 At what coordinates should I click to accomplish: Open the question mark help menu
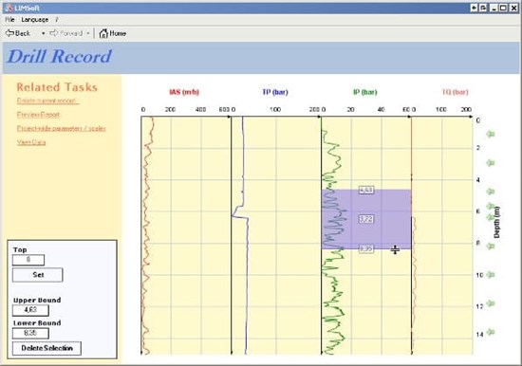coord(57,20)
